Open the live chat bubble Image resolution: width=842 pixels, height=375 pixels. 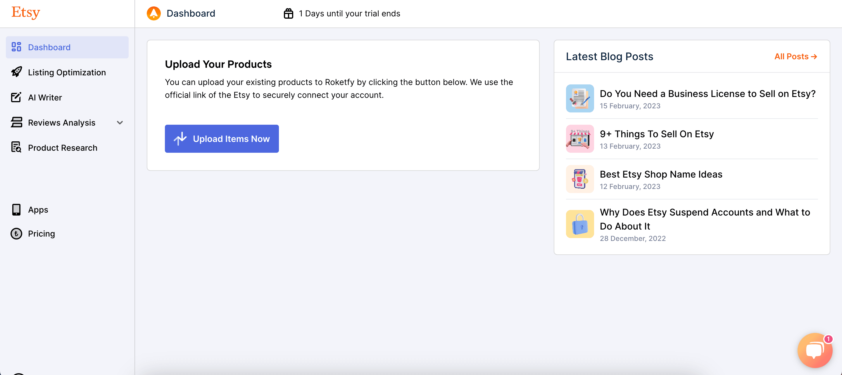coord(815,350)
